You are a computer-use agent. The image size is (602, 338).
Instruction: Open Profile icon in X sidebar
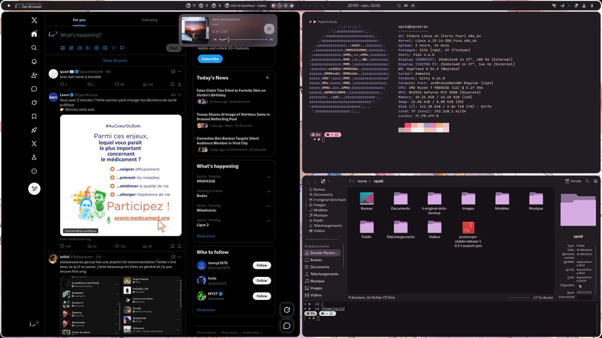click(34, 157)
